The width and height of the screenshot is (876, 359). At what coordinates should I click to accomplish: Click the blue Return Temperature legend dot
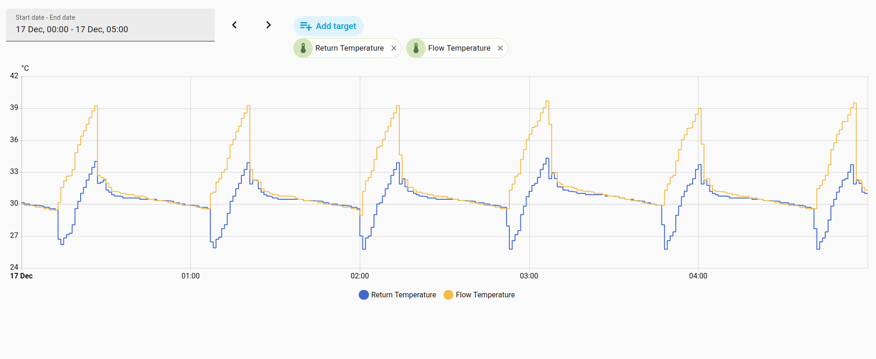click(364, 295)
